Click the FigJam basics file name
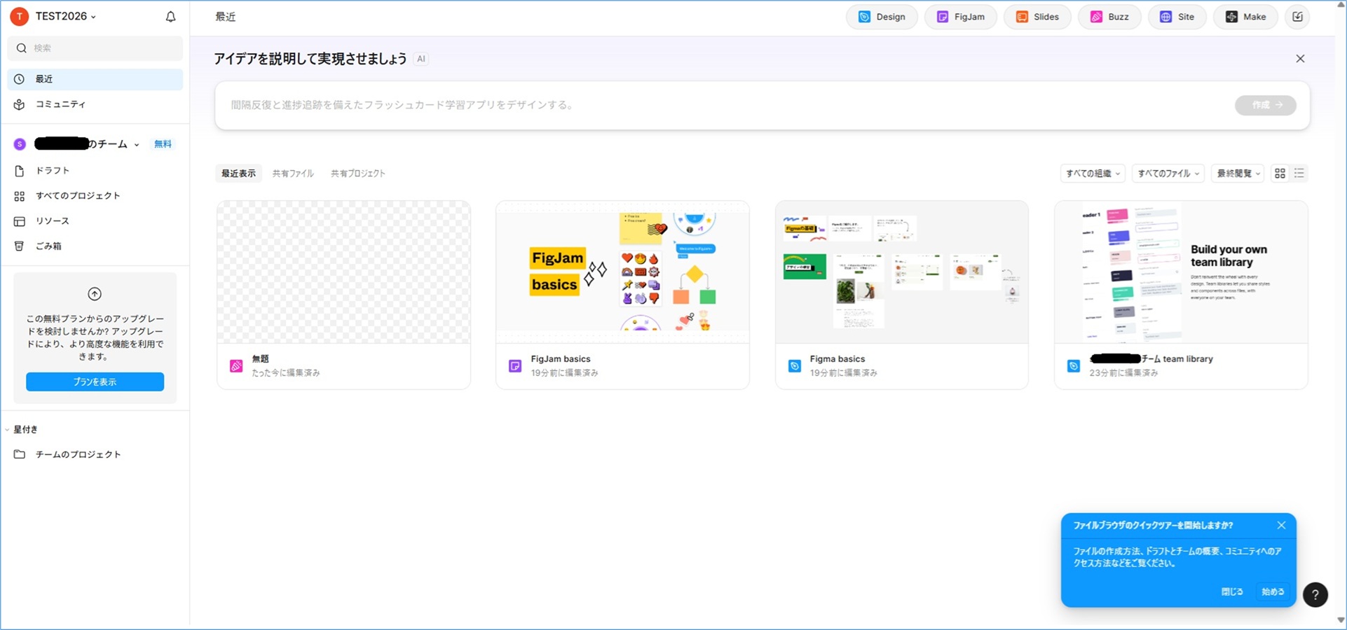This screenshot has width=1347, height=630. click(x=561, y=359)
